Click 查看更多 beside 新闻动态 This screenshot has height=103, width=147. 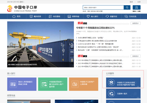click(136, 23)
